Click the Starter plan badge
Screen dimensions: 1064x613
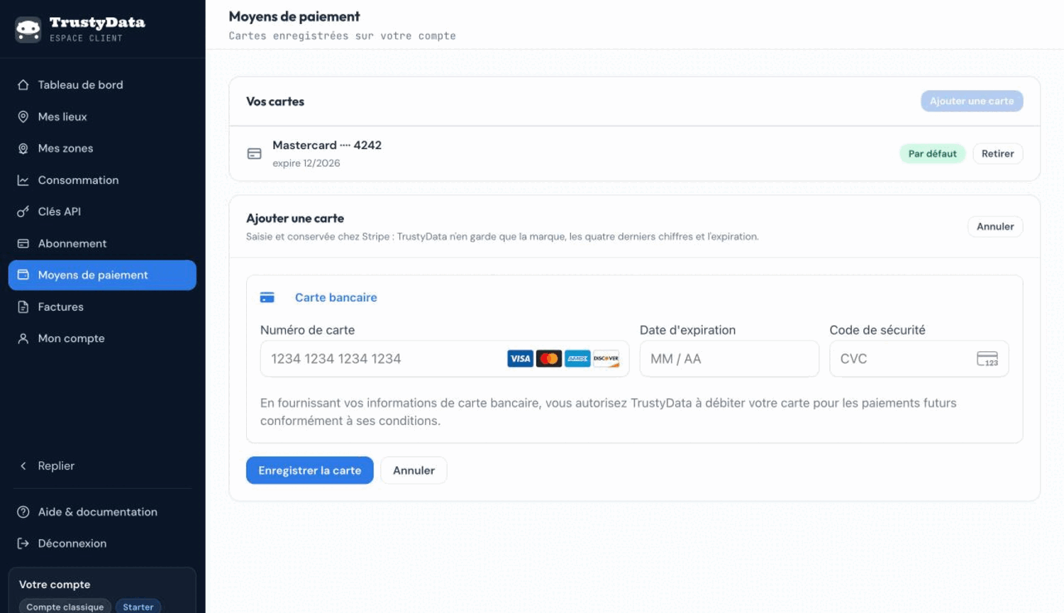(x=138, y=607)
